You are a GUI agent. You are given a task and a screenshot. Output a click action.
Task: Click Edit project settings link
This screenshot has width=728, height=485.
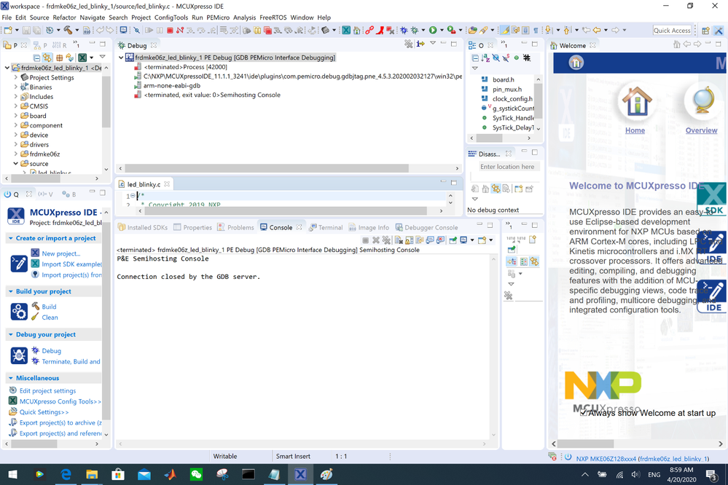47,391
